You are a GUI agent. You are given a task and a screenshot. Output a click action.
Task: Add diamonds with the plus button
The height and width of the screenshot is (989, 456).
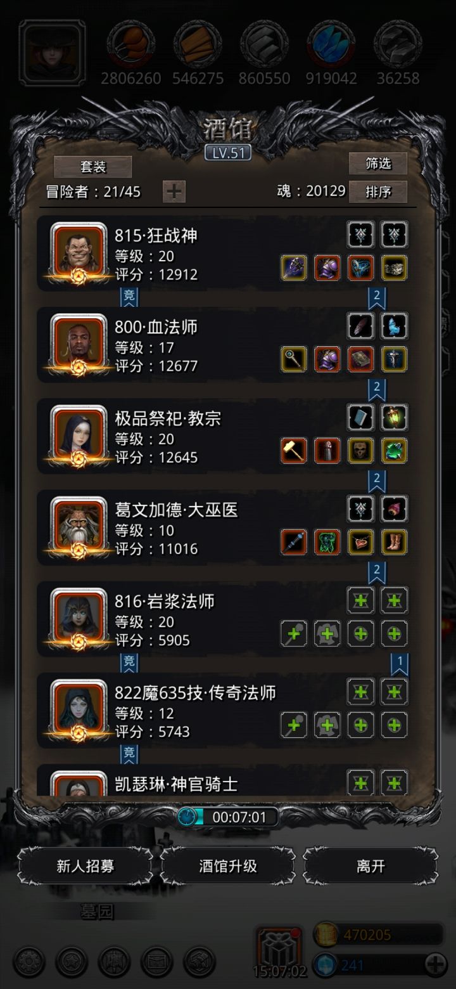pos(435,965)
